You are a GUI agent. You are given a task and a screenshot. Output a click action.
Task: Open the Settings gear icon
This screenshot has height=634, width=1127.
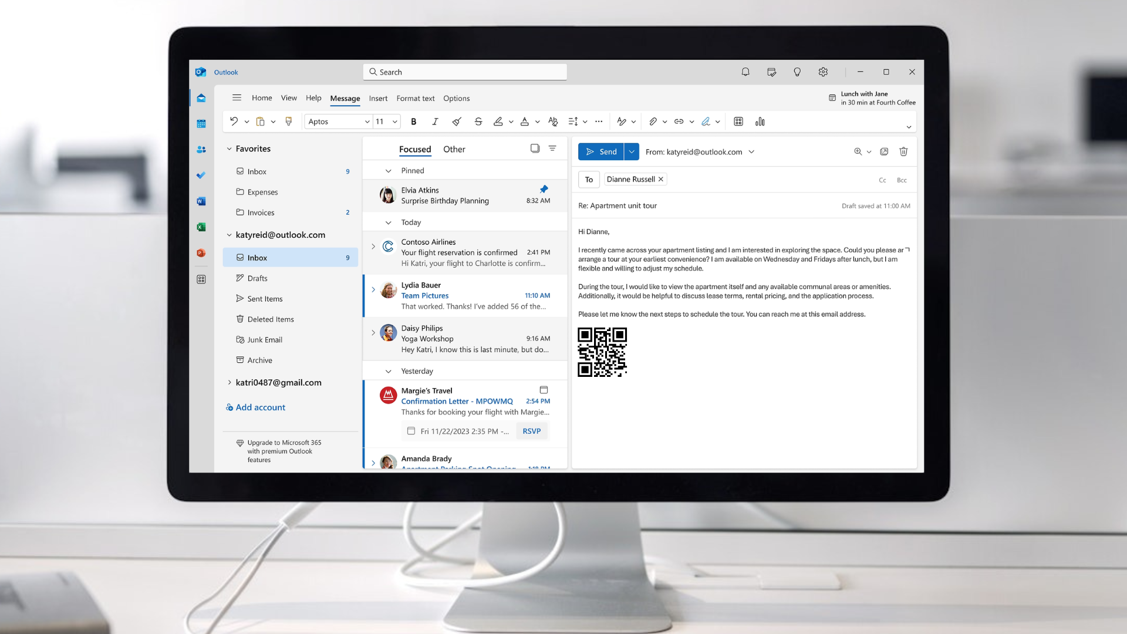823,72
